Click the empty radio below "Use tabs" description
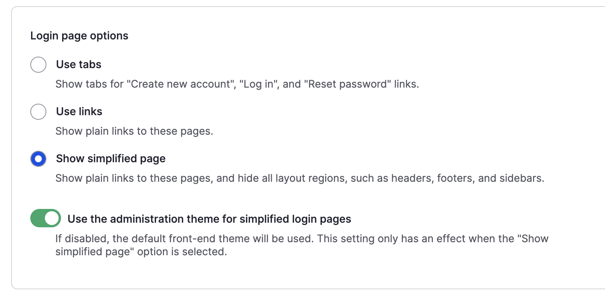Viewport: 605px width, 300px height. pos(38,112)
